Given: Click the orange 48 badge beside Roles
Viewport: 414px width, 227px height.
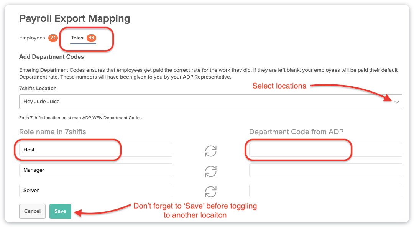Looking at the screenshot, I should [91, 38].
